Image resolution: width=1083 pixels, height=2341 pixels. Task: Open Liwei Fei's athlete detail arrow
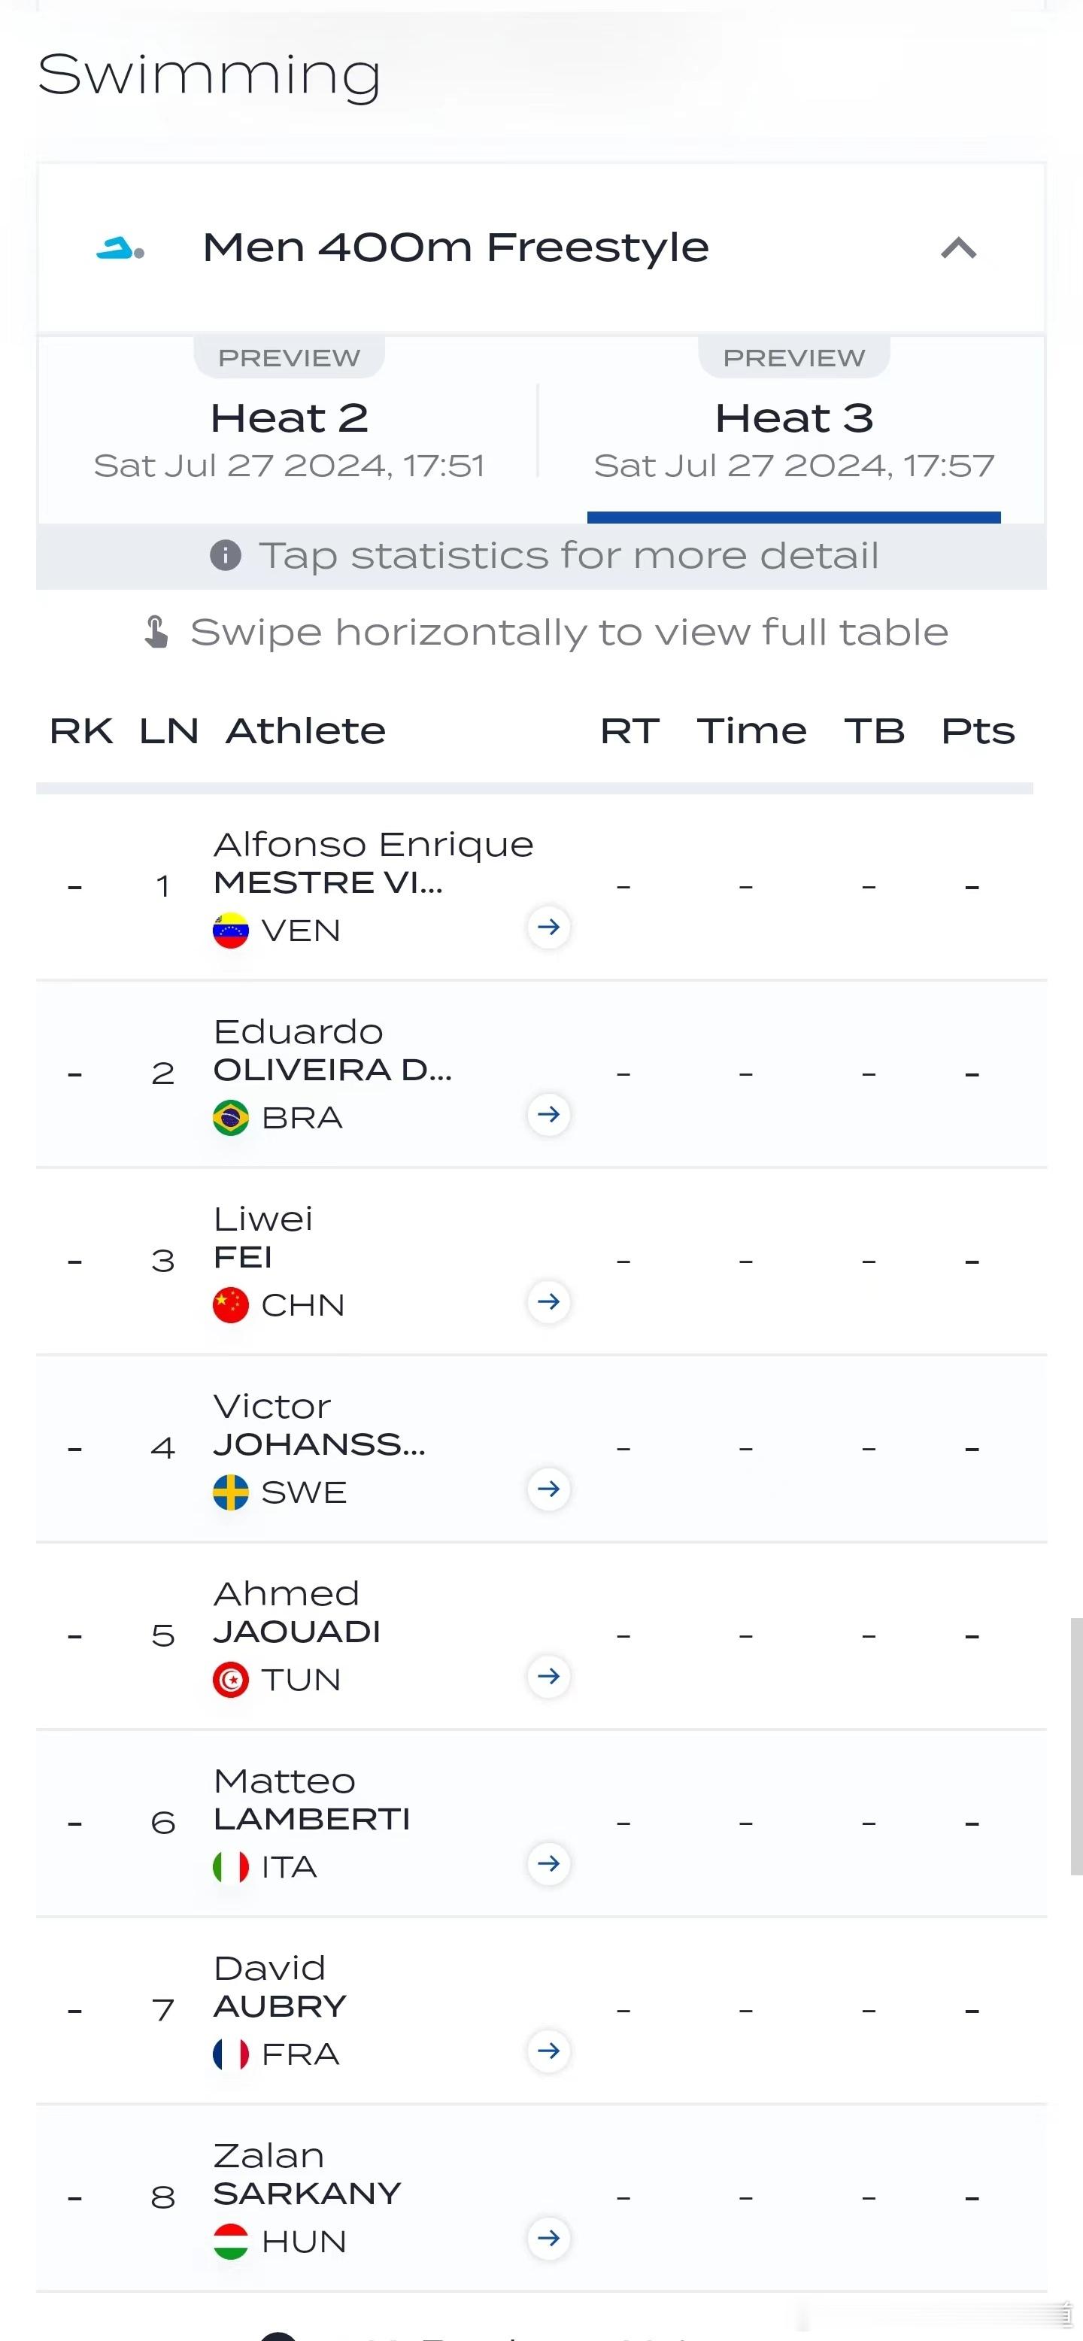(549, 1301)
